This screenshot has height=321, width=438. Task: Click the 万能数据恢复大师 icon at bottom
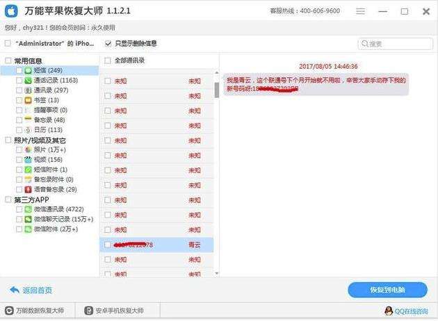click(9, 311)
